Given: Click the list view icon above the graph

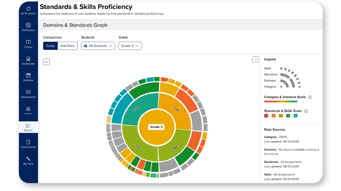Looking at the screenshot, I should pos(46,62).
